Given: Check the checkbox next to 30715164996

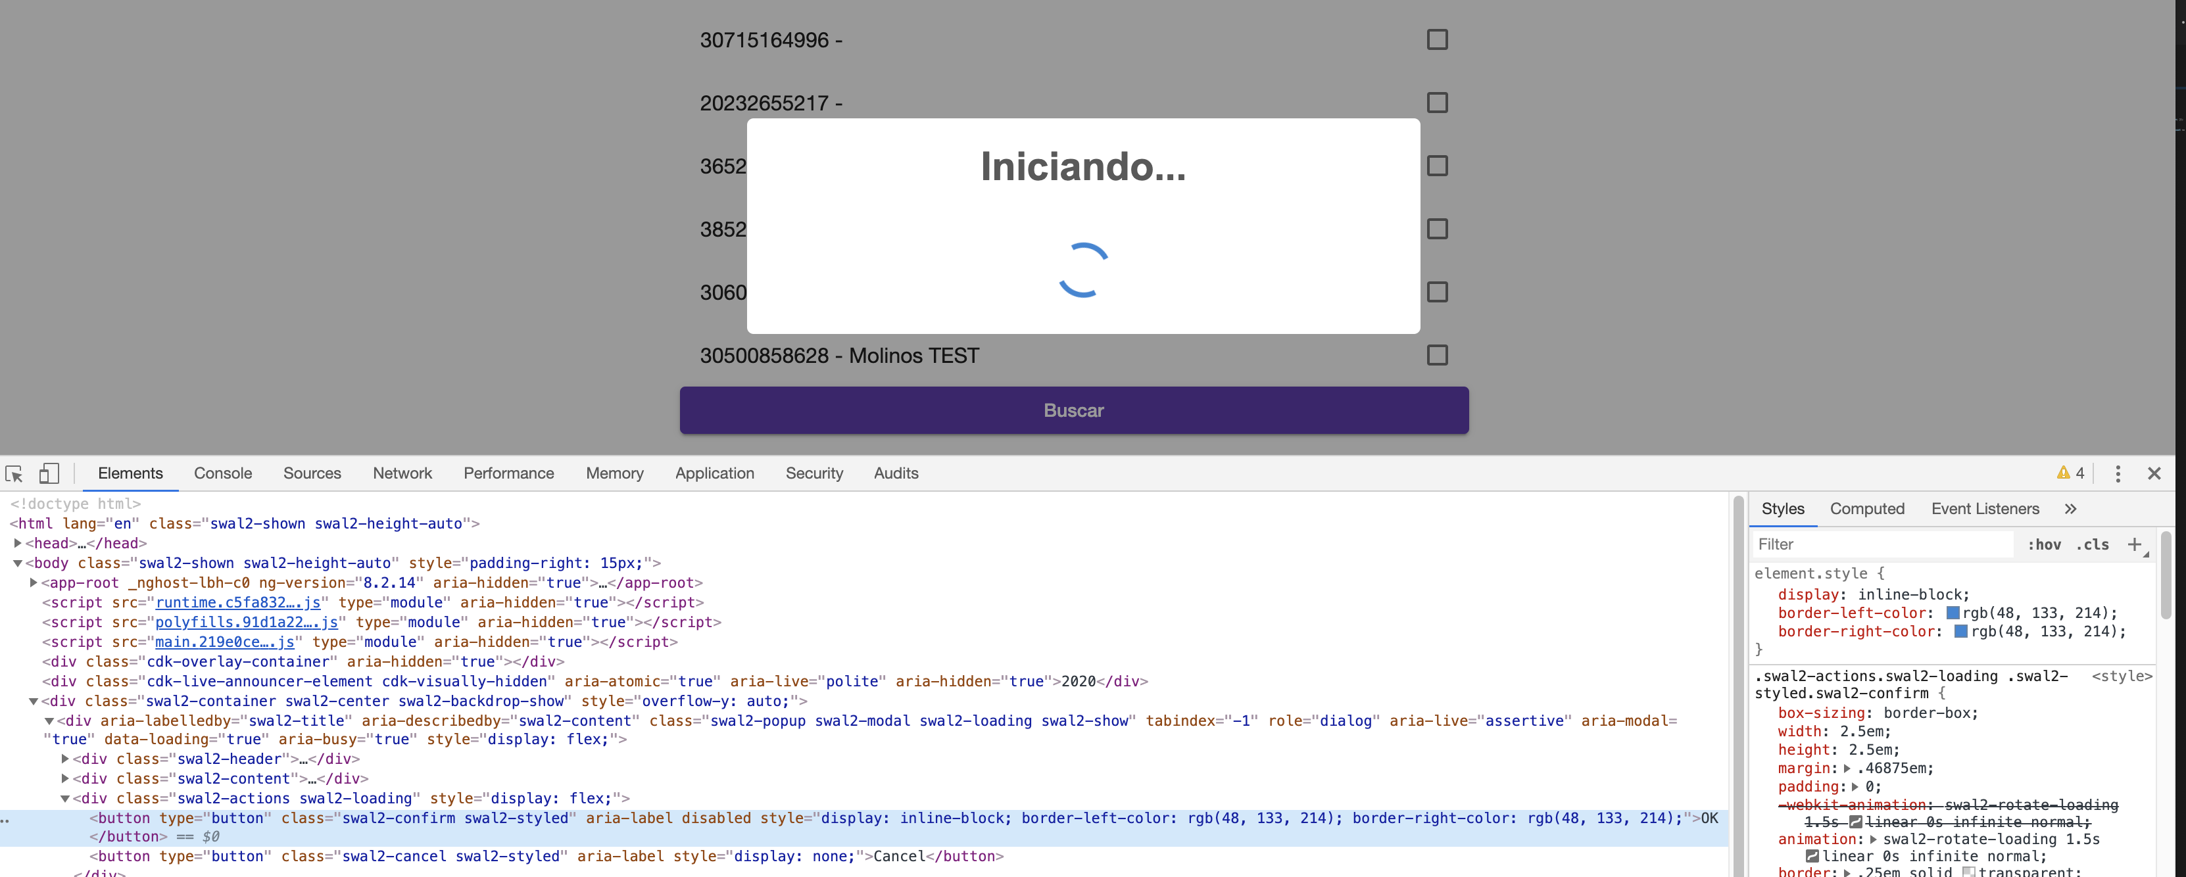Looking at the screenshot, I should pos(1437,39).
